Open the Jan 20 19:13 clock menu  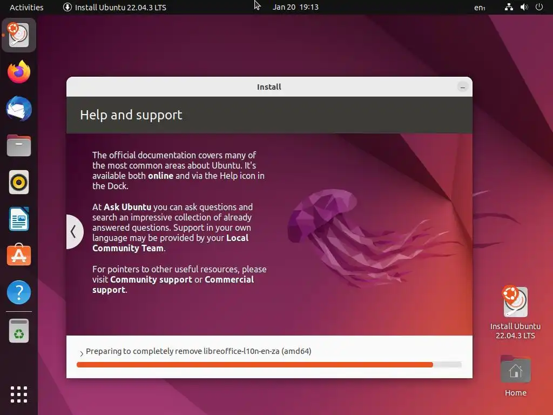pos(295,7)
